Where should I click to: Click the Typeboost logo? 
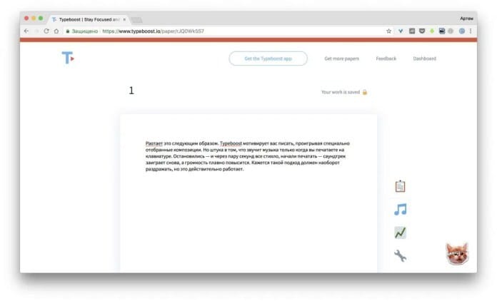tap(68, 58)
